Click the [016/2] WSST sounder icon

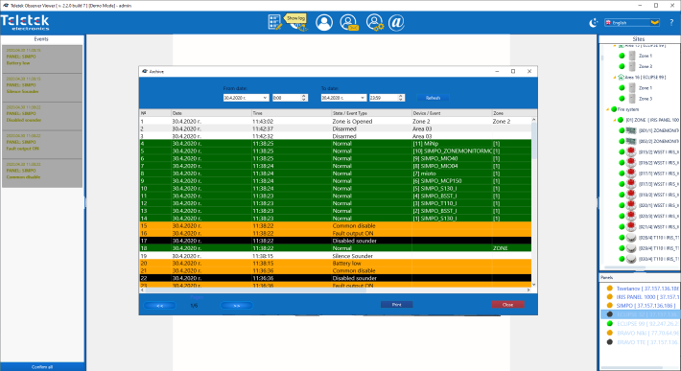click(x=631, y=162)
